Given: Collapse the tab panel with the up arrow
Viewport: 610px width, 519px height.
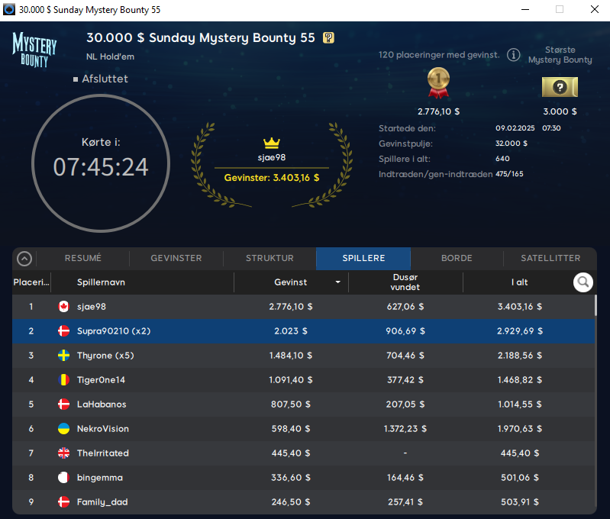Looking at the screenshot, I should click(24, 258).
